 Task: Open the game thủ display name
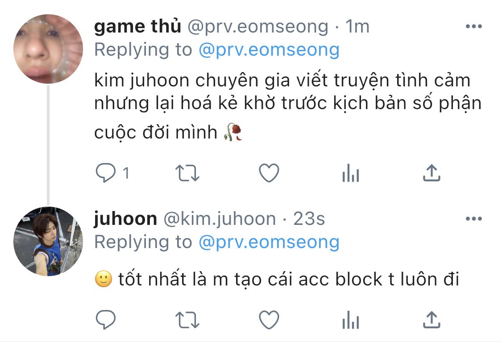pos(138,26)
